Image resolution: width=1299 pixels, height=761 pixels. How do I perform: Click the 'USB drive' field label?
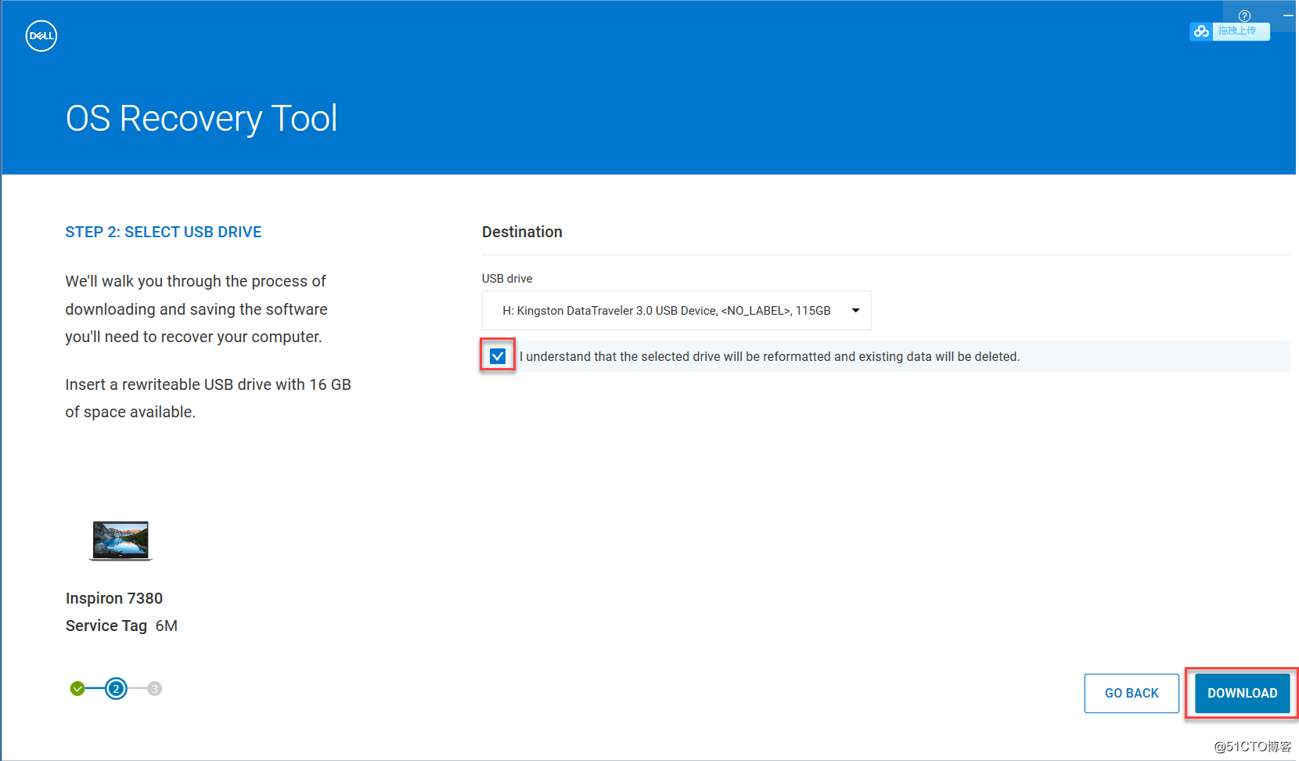pyautogui.click(x=507, y=279)
